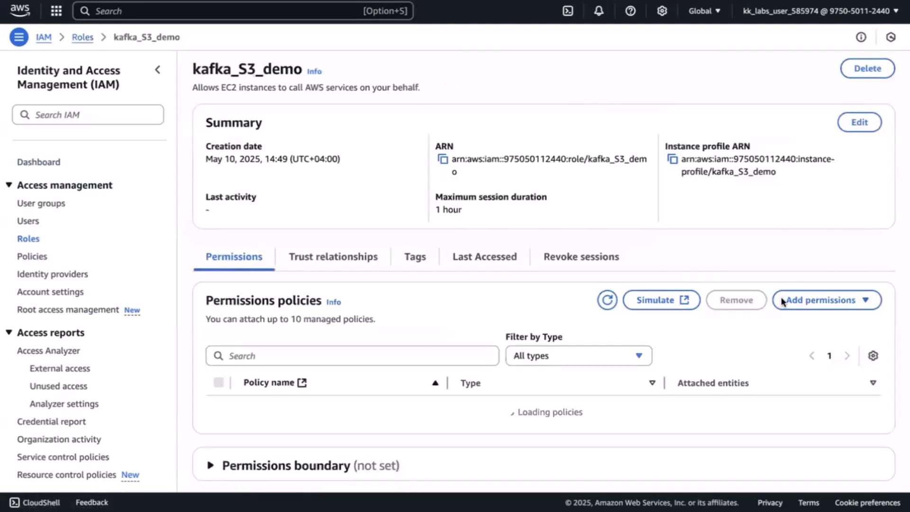Image resolution: width=910 pixels, height=512 pixels.
Task: Open the help question mark menu
Action: (x=630, y=11)
